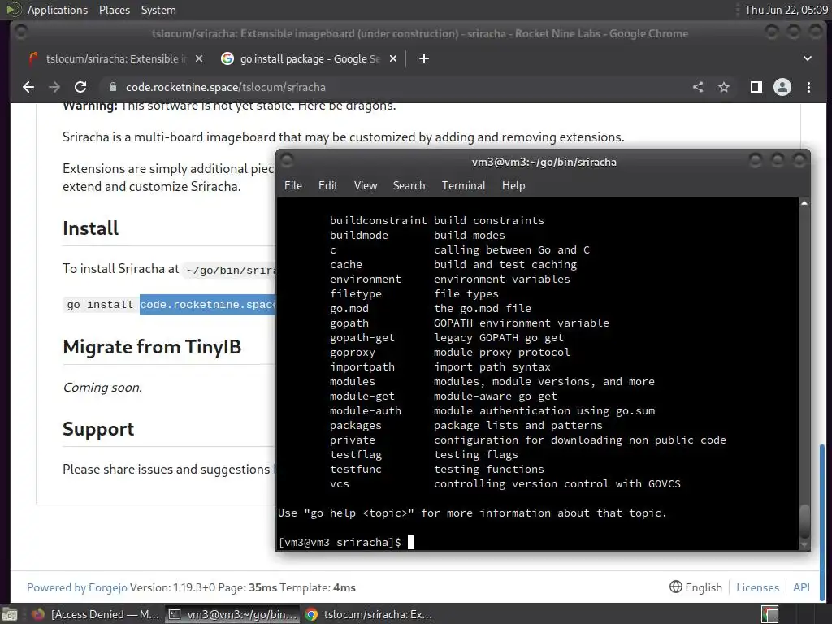
Task: Close the tslocum/sriracha tab
Action: [199, 58]
